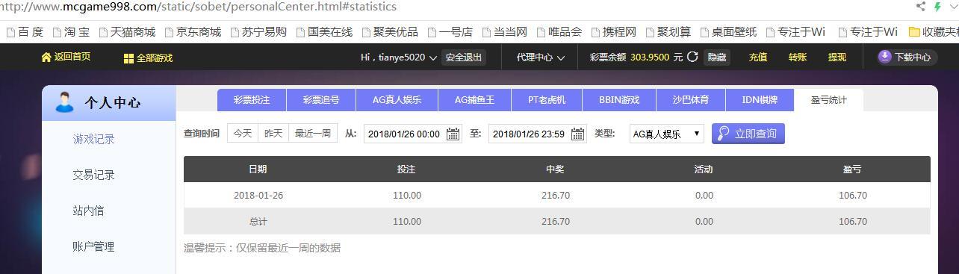
Task: Switch to the 彩票投注 tab
Action: click(252, 100)
